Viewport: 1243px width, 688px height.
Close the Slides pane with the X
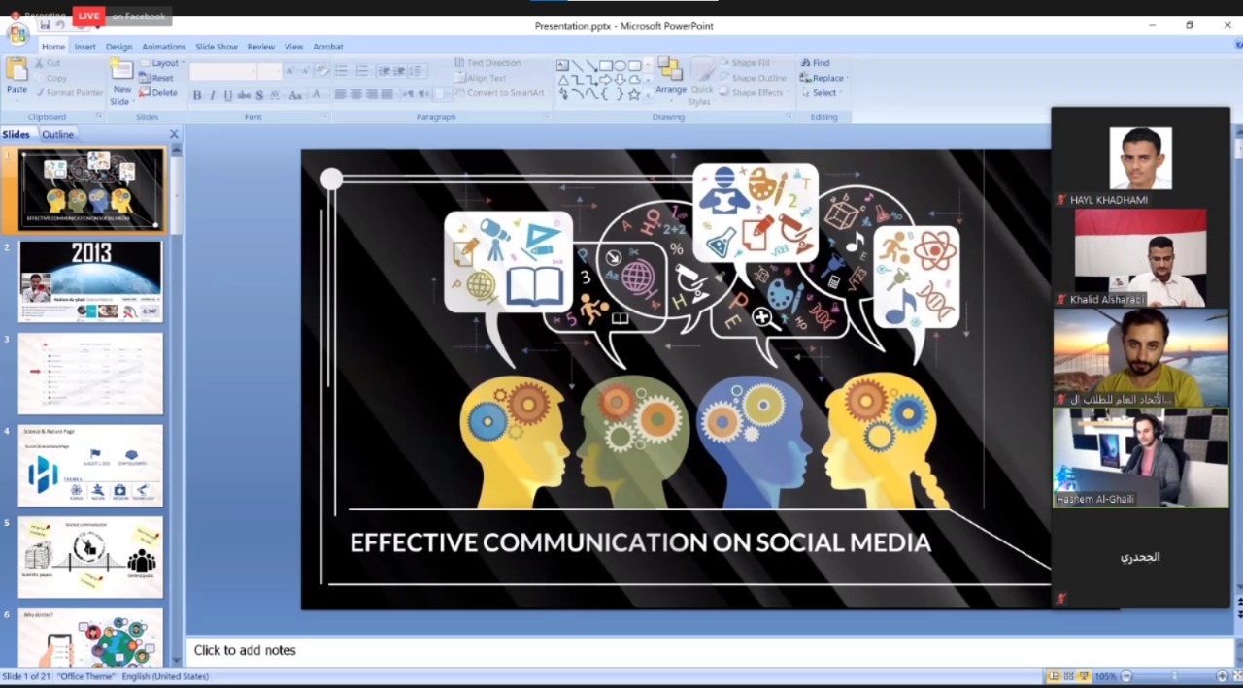pos(175,134)
